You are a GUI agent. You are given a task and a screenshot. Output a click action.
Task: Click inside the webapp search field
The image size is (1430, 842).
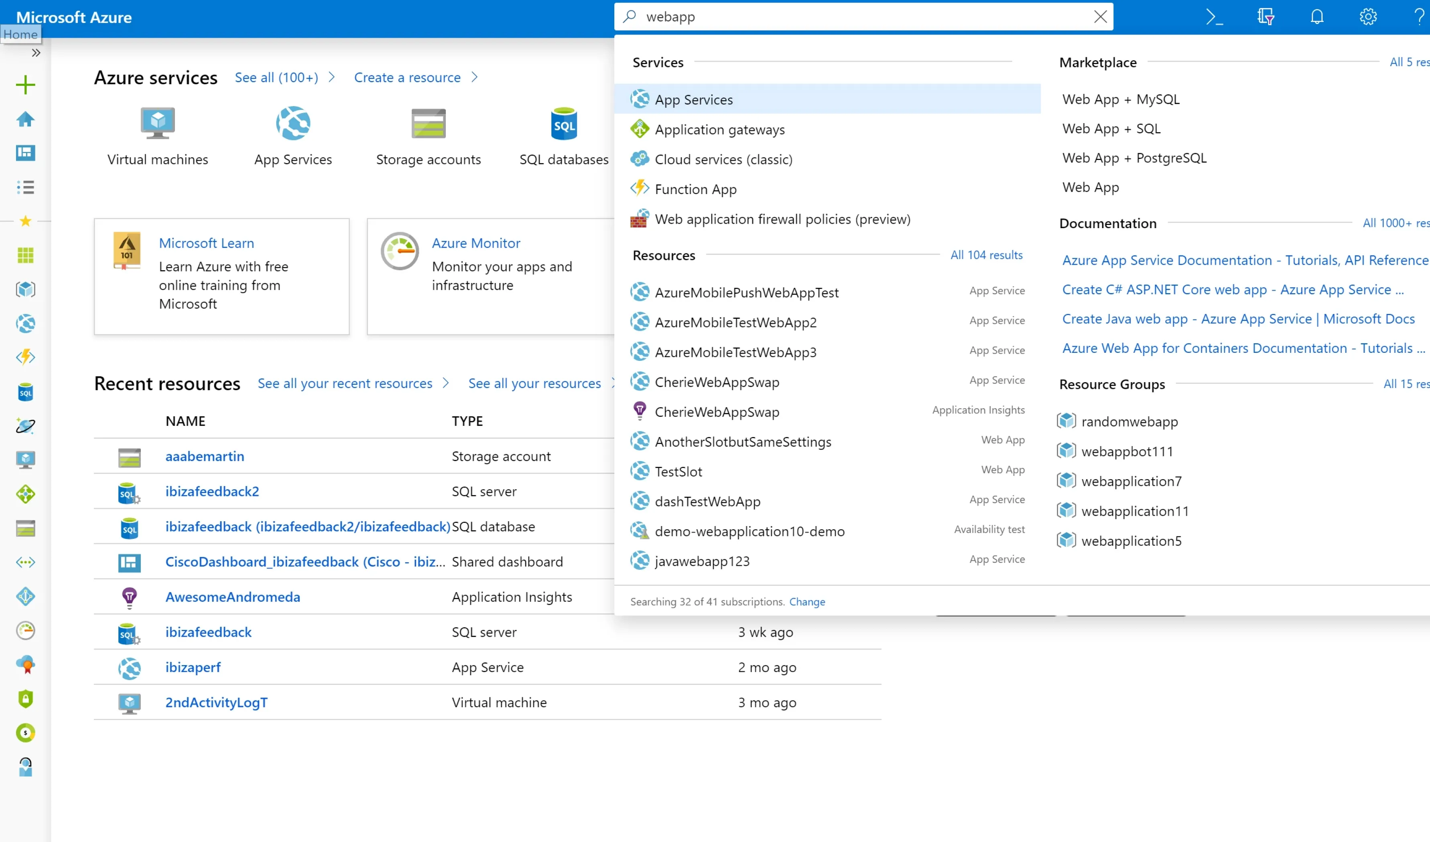(851, 17)
